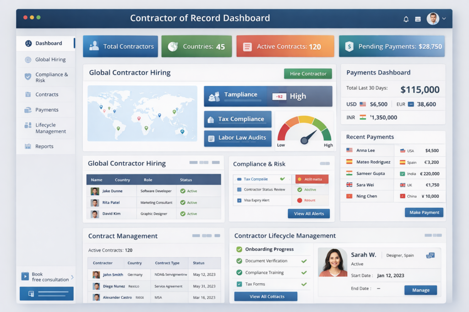Click the Reports sidebar icon
Screen dimensions: 469x312
coord(28,146)
